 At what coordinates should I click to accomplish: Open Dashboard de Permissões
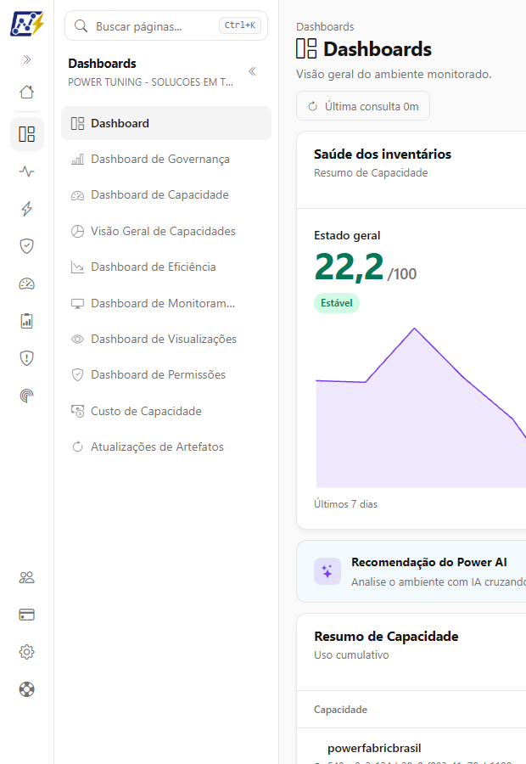[x=166, y=374]
